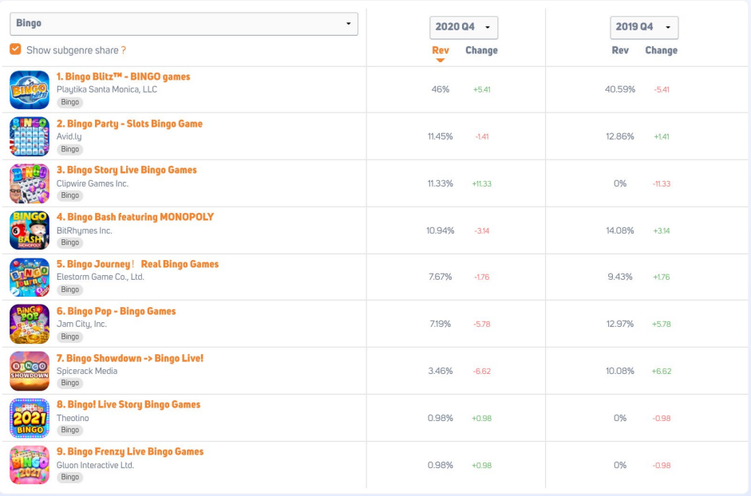Click the Bingo tag under Bingo! Live Story

pos(70,430)
